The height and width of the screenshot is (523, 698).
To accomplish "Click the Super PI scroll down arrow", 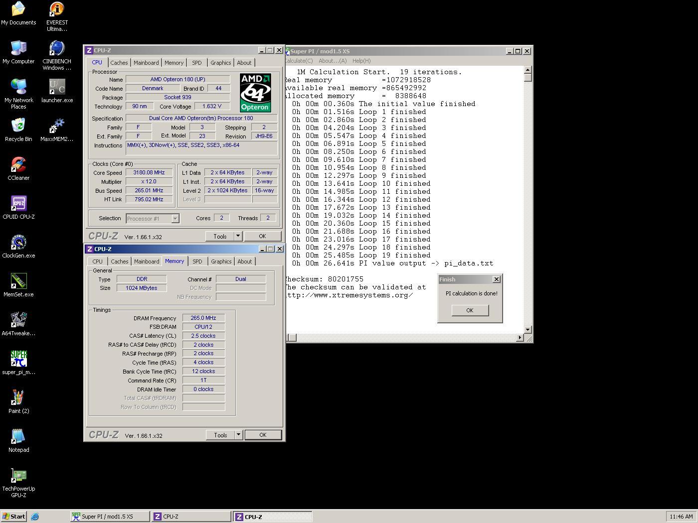I will point(528,330).
